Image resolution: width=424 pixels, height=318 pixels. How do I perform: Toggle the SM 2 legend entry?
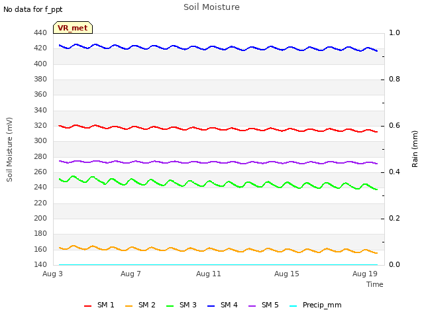(x=140, y=305)
